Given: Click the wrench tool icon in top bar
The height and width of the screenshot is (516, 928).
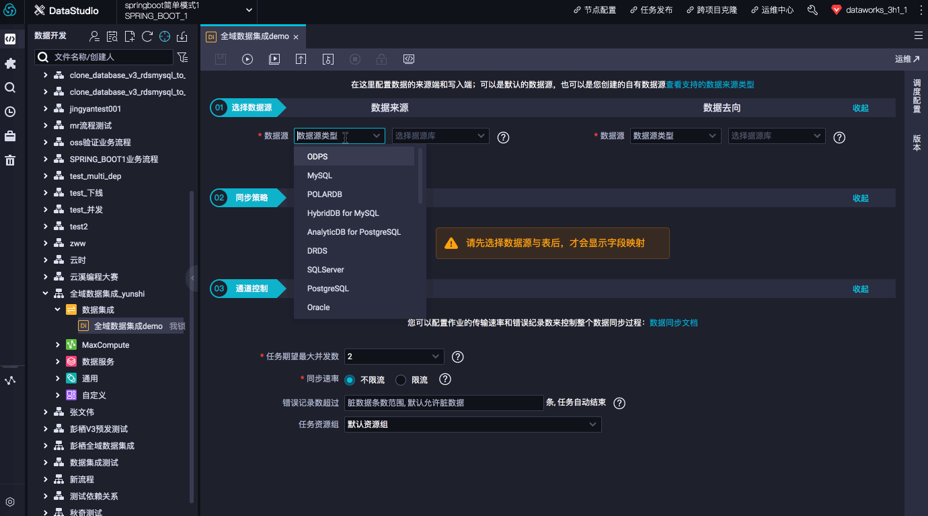Looking at the screenshot, I should pyautogui.click(x=812, y=10).
